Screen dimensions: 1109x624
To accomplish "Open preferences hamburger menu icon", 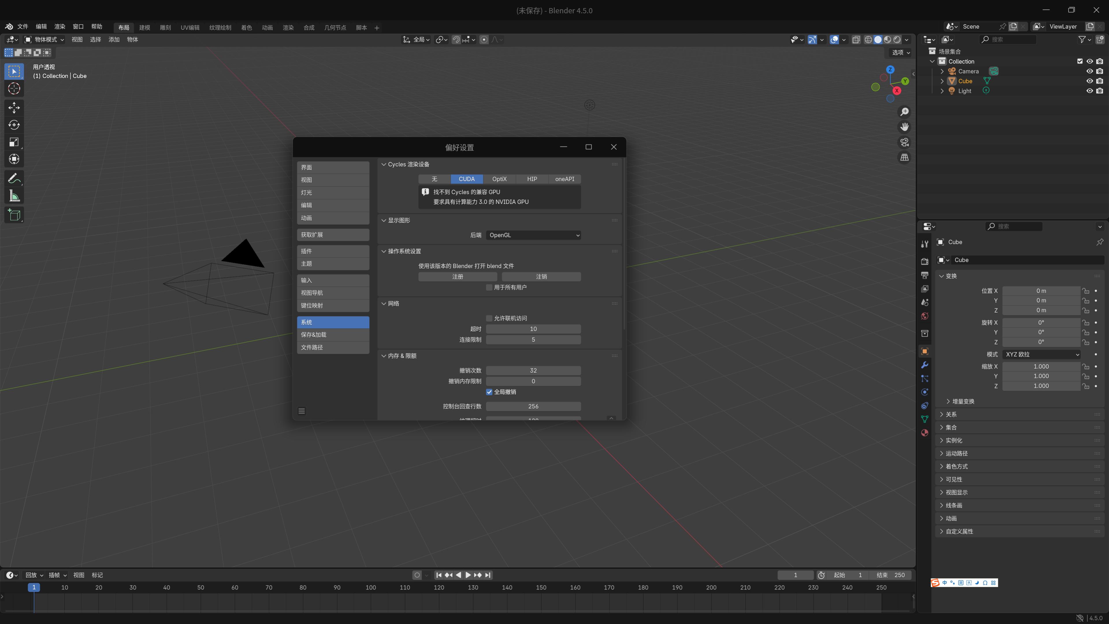I will (x=302, y=411).
